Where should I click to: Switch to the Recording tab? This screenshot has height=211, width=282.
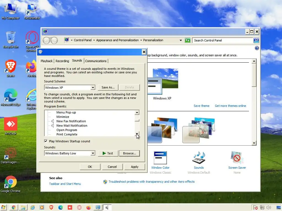tap(62, 61)
